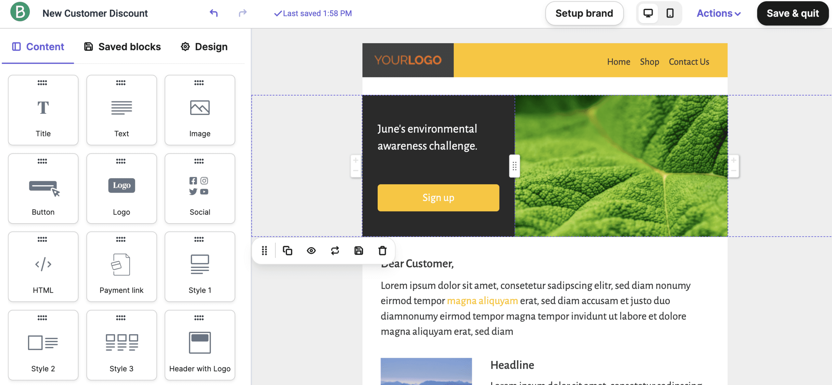The width and height of the screenshot is (832, 385).
Task: Click the Setup brand button
Action: click(x=584, y=13)
